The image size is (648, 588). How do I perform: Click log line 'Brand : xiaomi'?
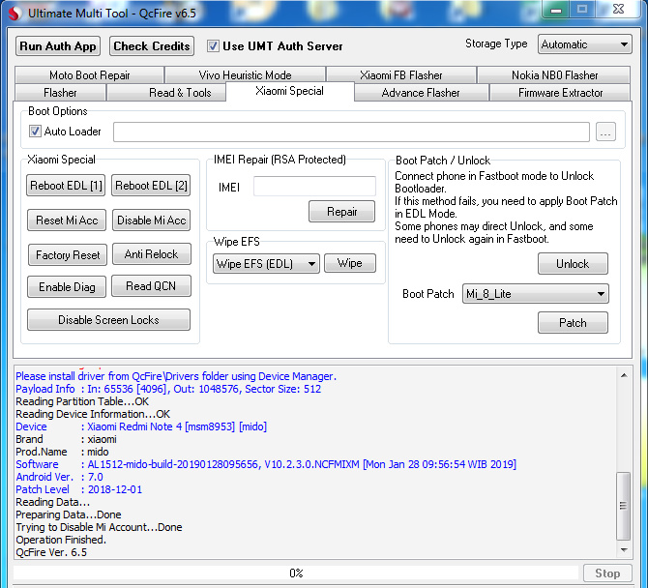[66, 439]
